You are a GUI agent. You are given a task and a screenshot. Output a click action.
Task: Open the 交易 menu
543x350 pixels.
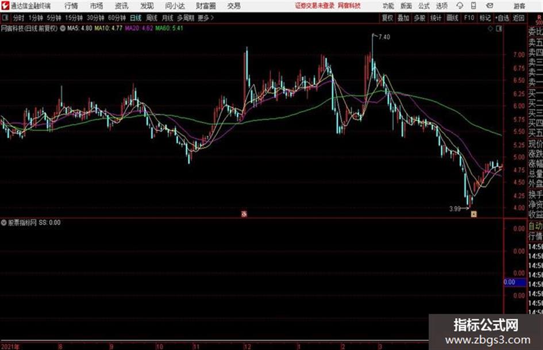[234, 6]
